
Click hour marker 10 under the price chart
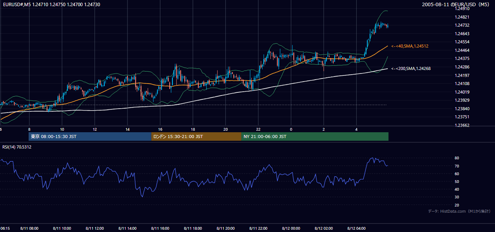click(x=62, y=130)
